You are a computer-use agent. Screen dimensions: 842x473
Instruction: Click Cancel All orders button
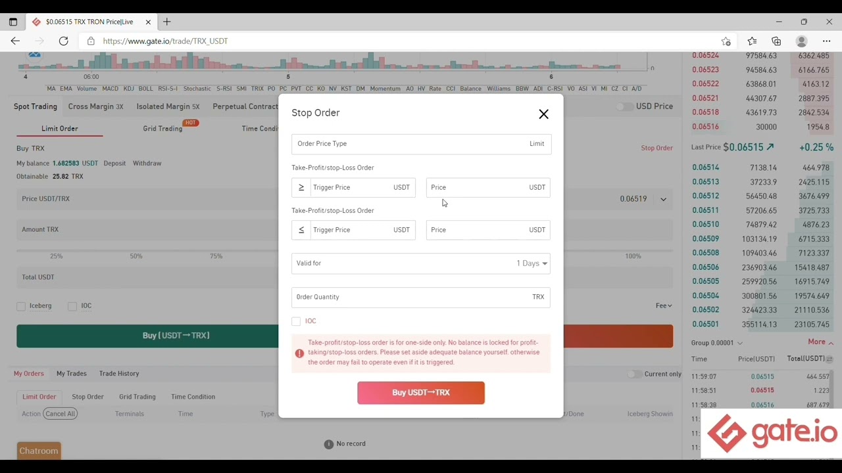61,414
